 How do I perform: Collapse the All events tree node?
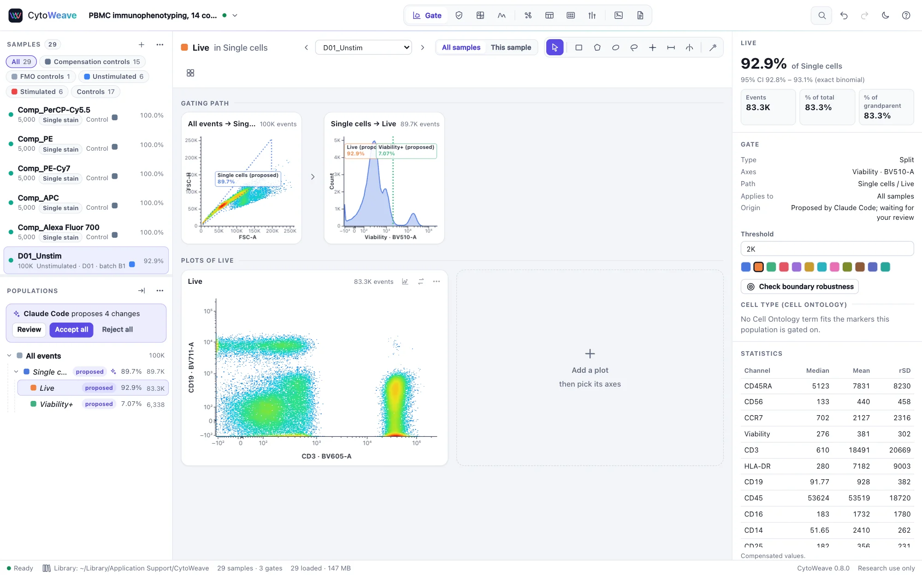click(x=9, y=356)
